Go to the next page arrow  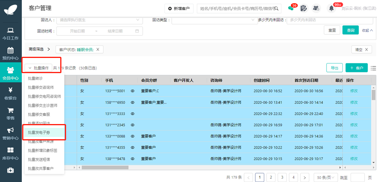coord(305,178)
